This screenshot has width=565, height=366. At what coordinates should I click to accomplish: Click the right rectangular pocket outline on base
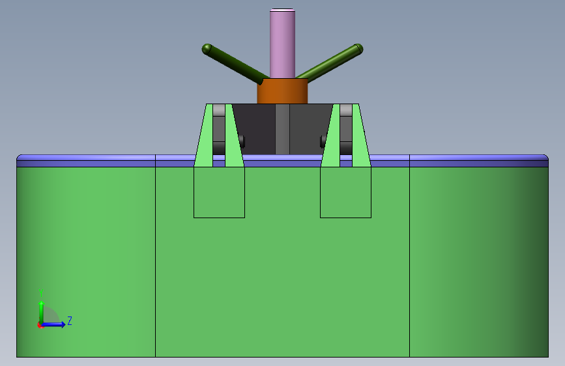[x=345, y=192]
